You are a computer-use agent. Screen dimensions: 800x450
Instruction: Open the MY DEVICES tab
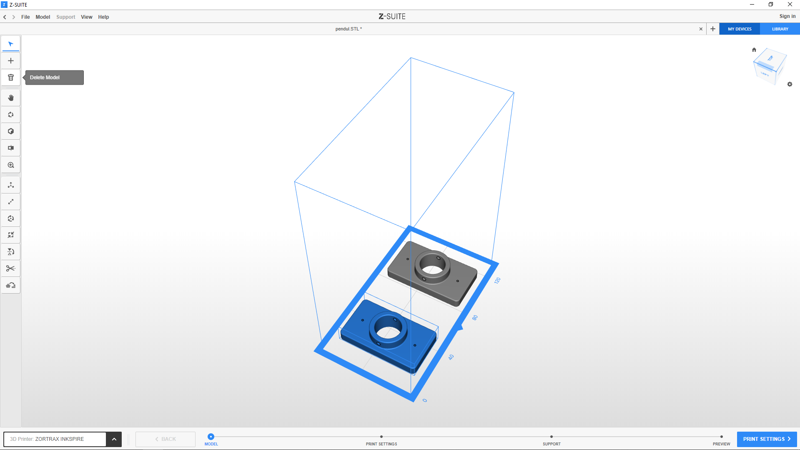(x=740, y=29)
